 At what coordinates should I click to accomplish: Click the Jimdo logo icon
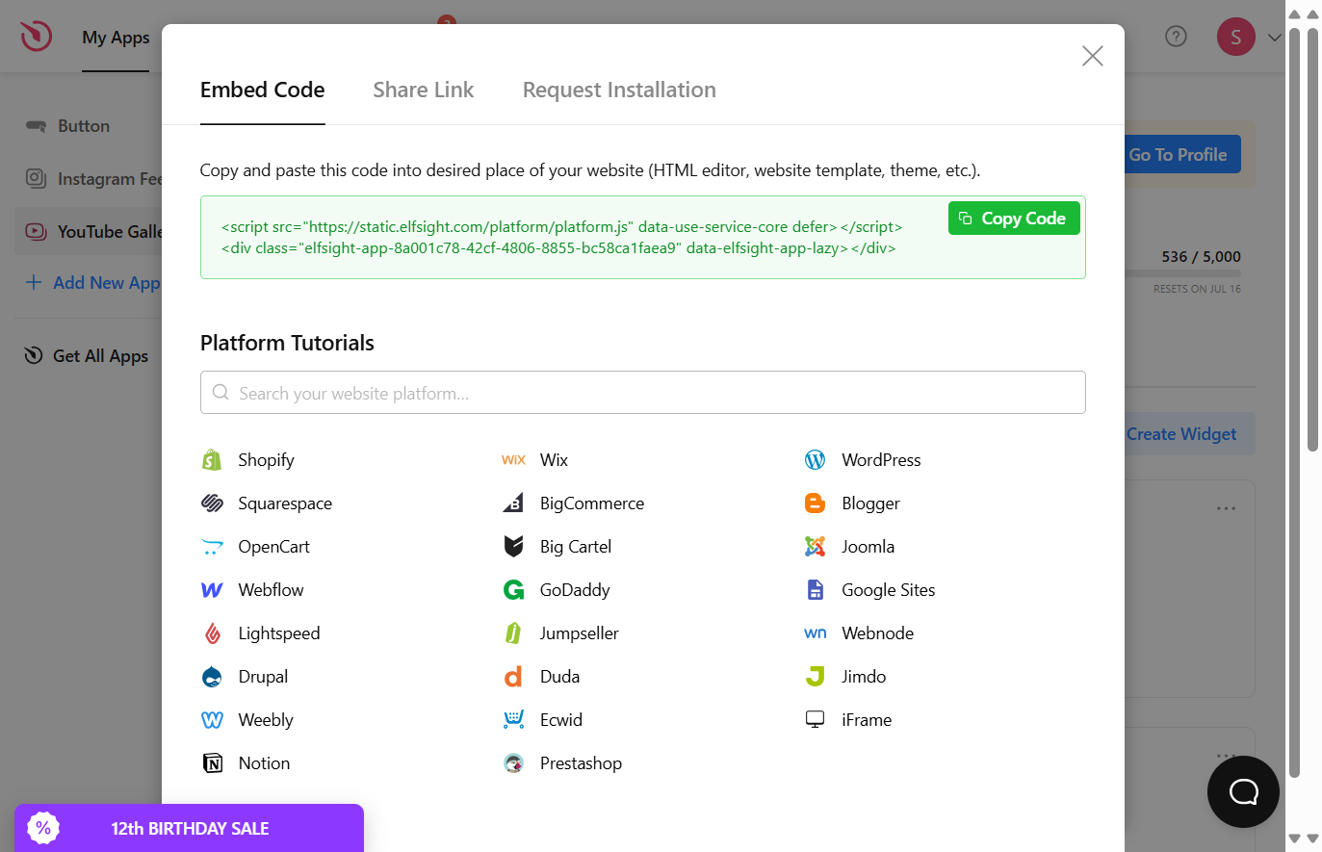point(815,677)
